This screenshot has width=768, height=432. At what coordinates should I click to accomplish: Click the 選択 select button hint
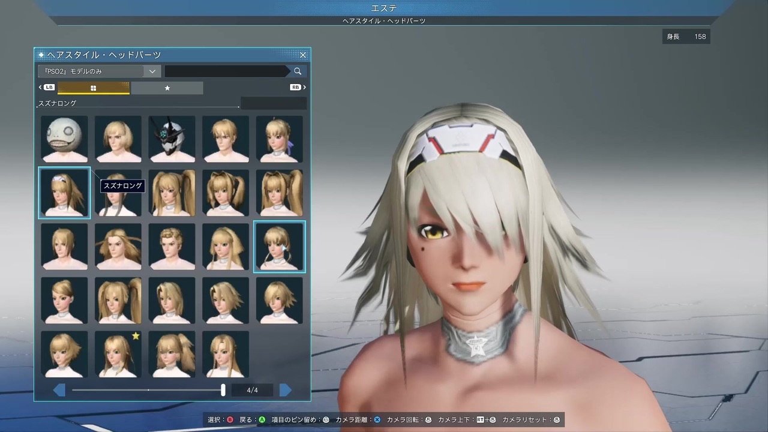220,420
